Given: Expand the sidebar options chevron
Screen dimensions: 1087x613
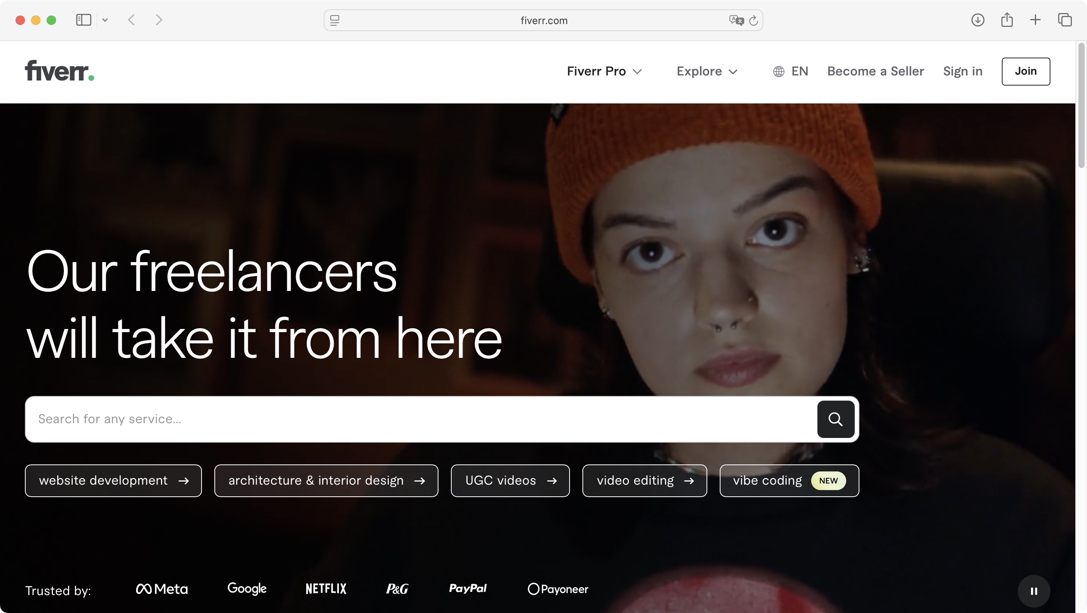Looking at the screenshot, I should click(105, 20).
